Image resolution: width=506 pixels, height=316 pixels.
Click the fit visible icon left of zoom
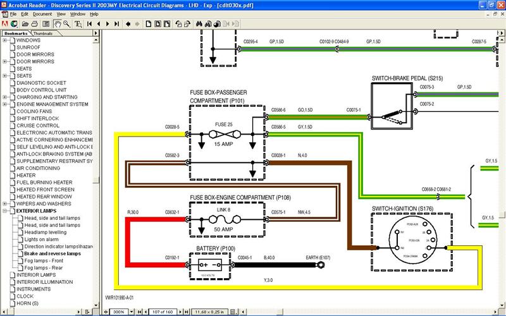106,312
